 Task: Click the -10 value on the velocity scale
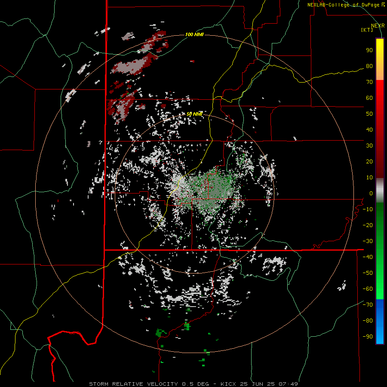click(x=368, y=209)
